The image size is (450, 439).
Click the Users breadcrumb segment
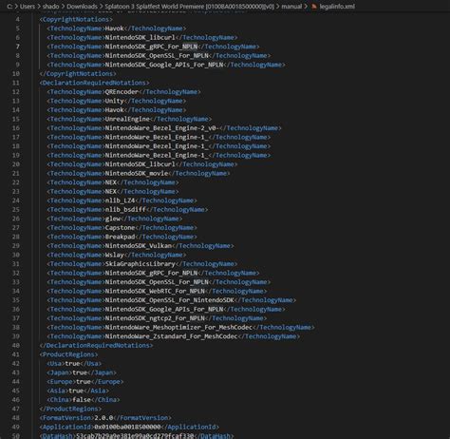(28, 7)
